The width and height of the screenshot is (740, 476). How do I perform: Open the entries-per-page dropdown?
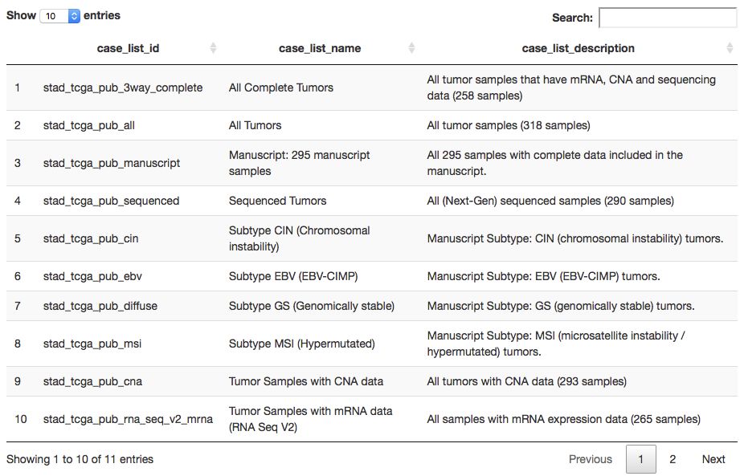(x=62, y=15)
